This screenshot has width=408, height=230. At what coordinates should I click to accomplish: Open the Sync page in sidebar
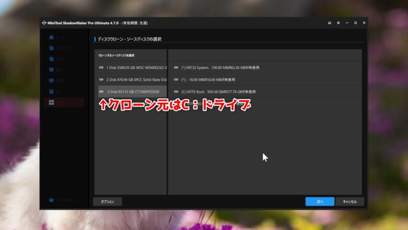pos(51,59)
